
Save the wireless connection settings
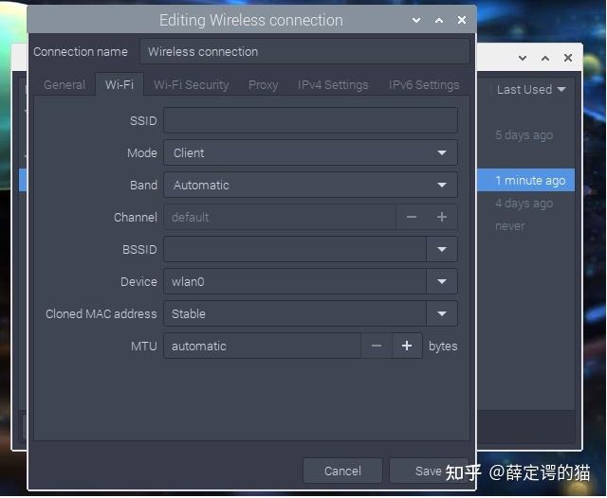429,471
